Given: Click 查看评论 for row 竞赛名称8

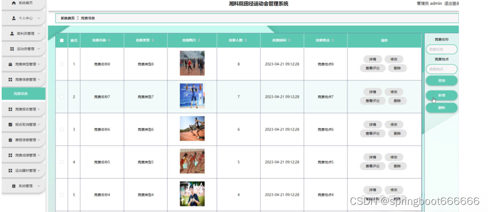Looking at the screenshot, I should tap(372, 68).
